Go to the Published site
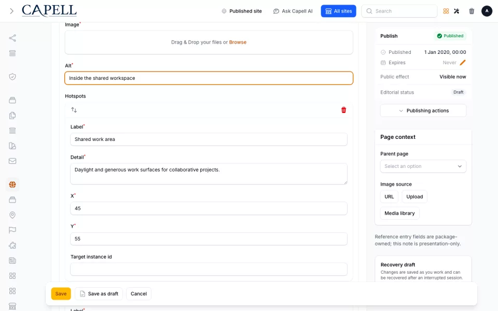498x311 pixels. click(x=242, y=11)
